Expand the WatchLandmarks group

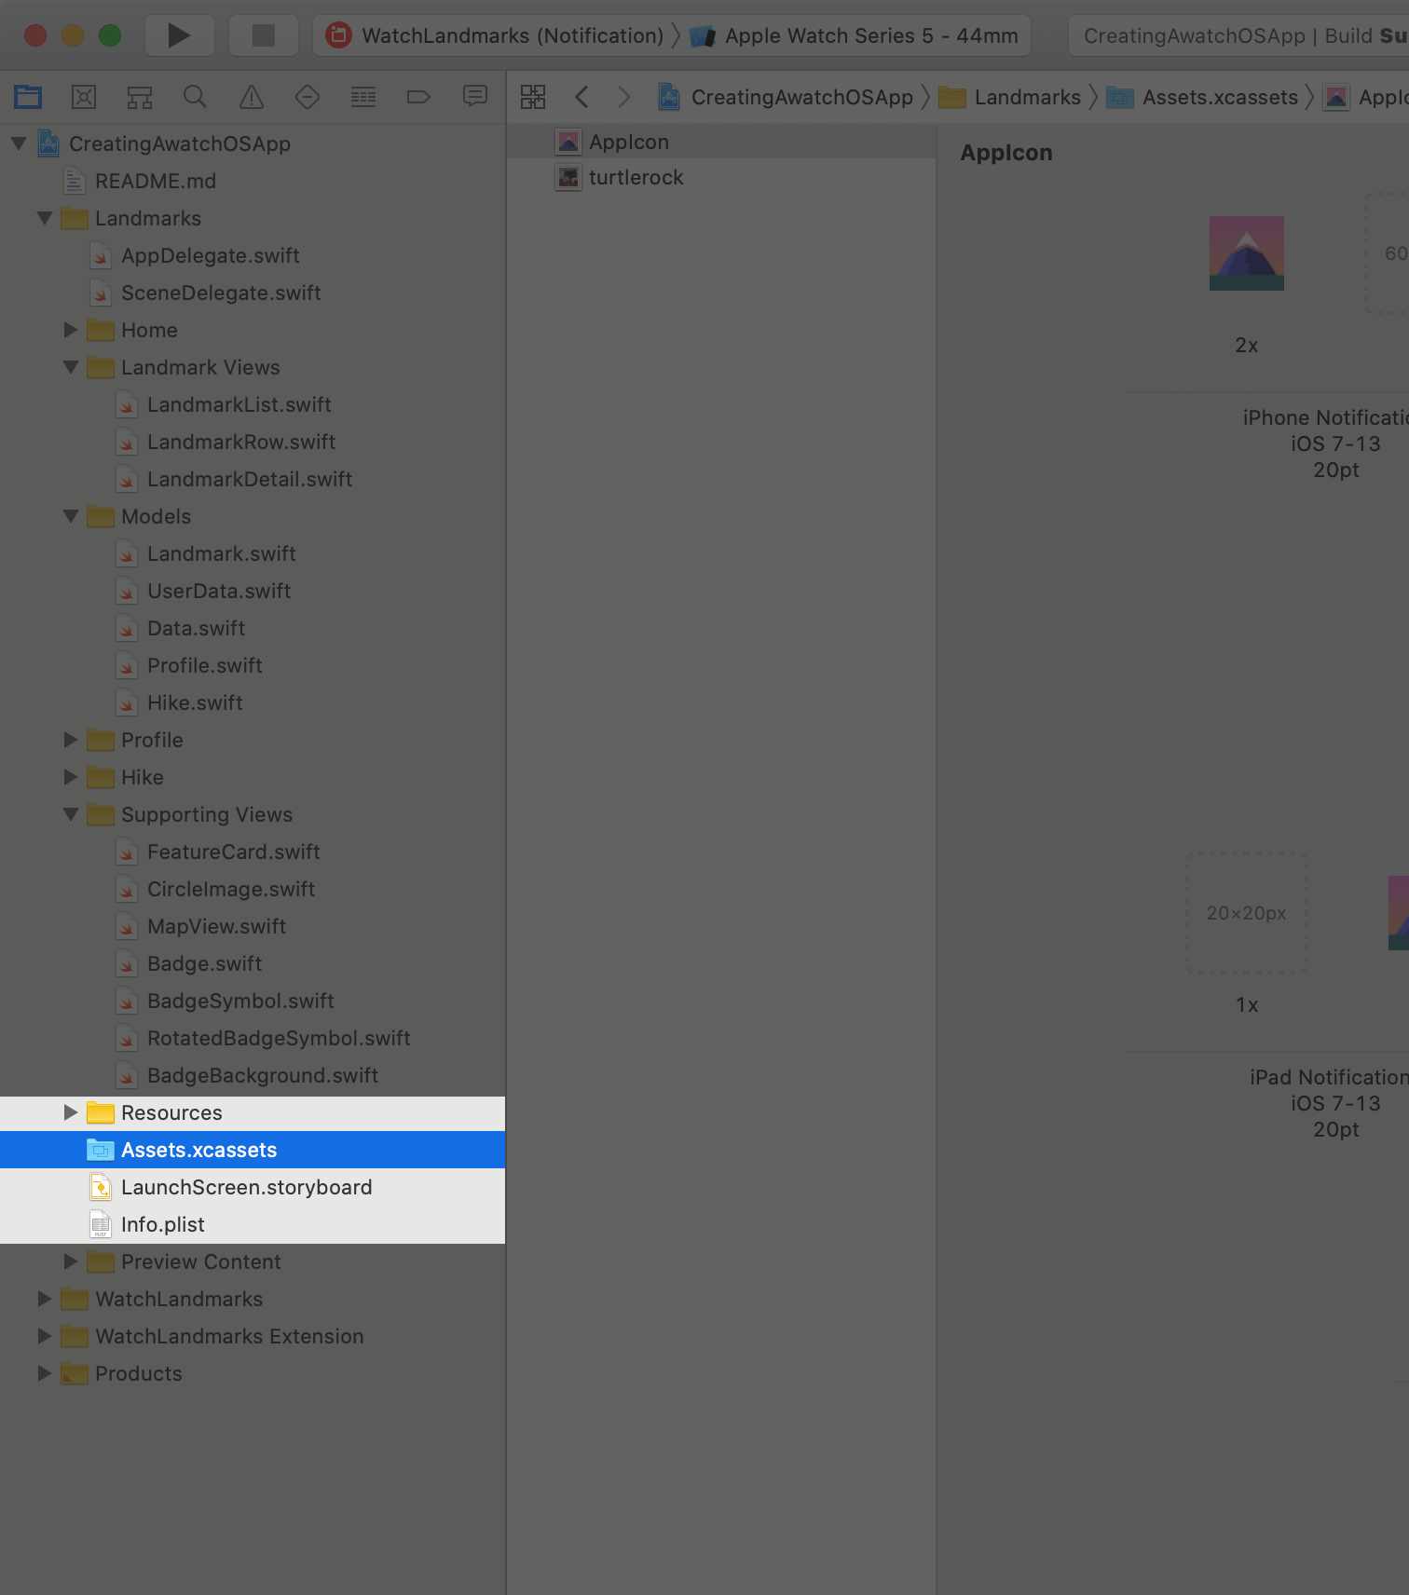[x=45, y=1299]
